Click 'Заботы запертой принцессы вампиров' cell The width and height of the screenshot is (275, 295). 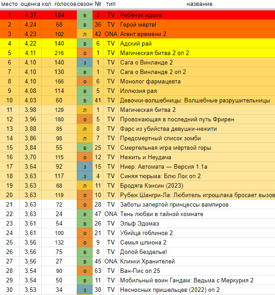click(196, 204)
